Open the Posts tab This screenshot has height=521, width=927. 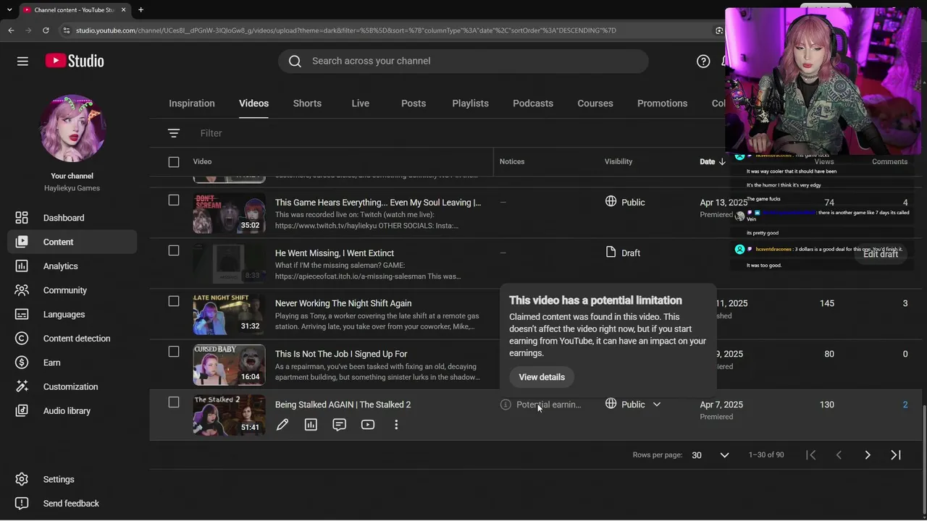[414, 103]
